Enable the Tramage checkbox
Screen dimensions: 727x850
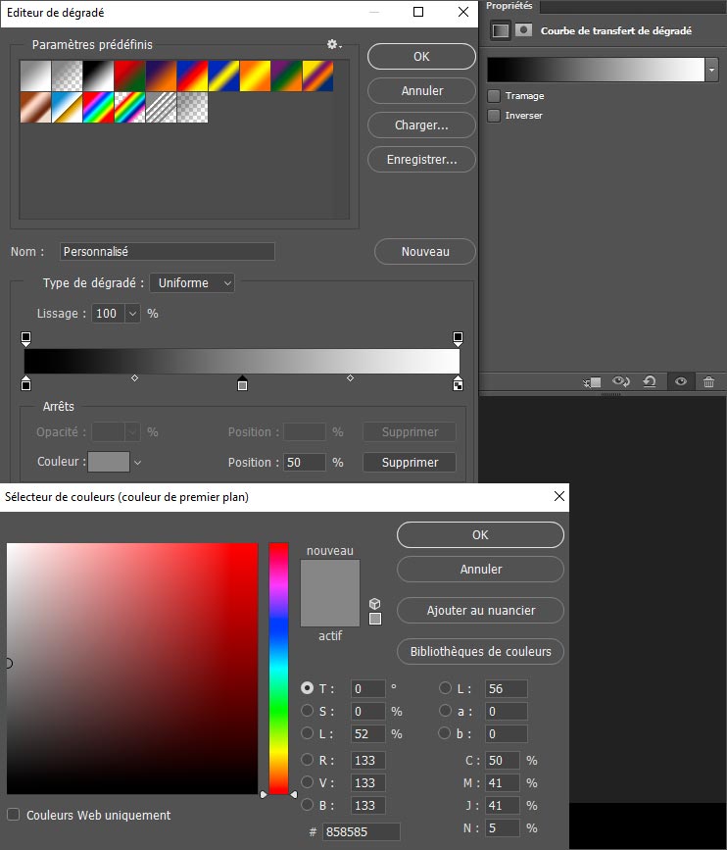(494, 96)
